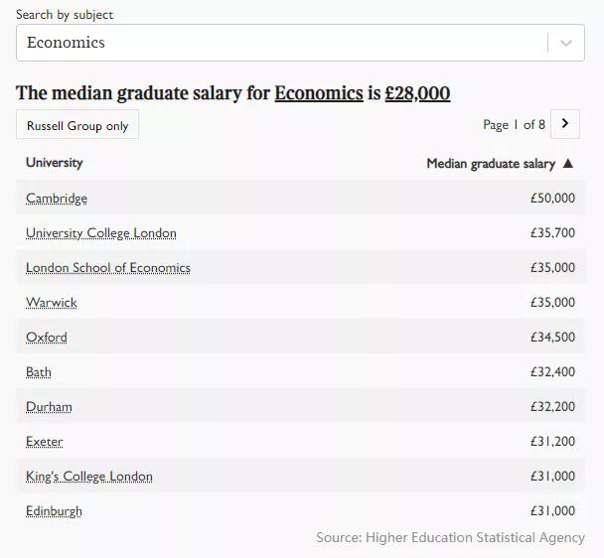Toggle the Russell Group only filter
Screen dimensions: 604x558
click(x=77, y=126)
